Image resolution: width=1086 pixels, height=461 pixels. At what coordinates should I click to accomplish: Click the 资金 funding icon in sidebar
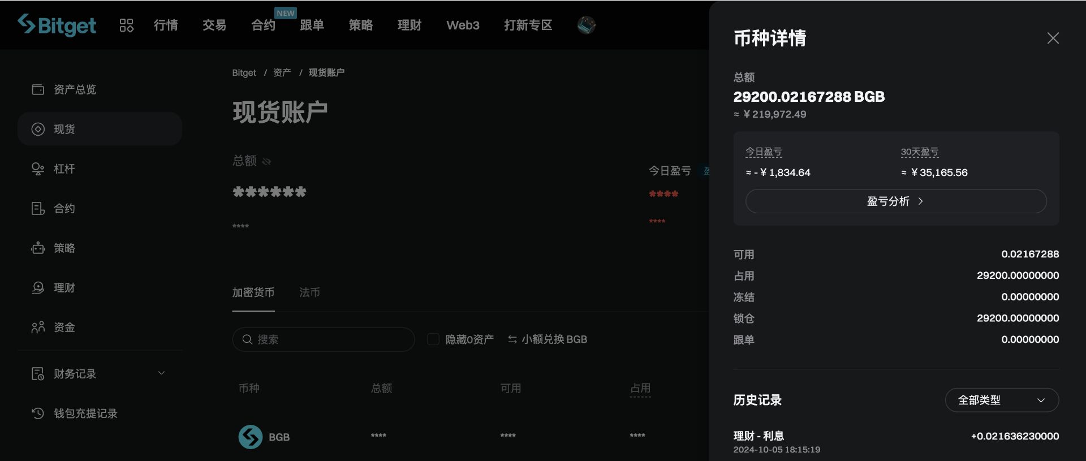[x=38, y=327]
